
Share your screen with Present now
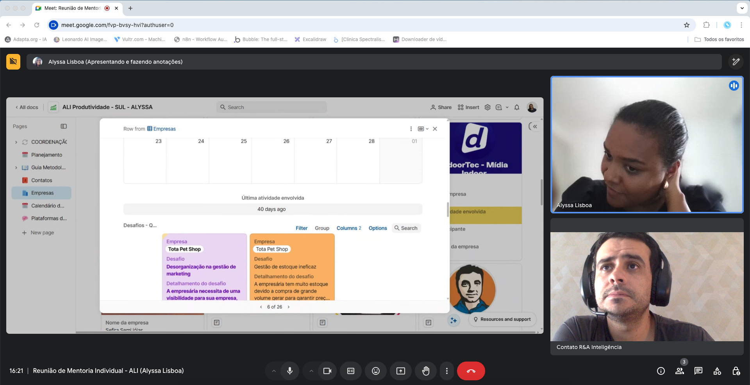pos(401,371)
